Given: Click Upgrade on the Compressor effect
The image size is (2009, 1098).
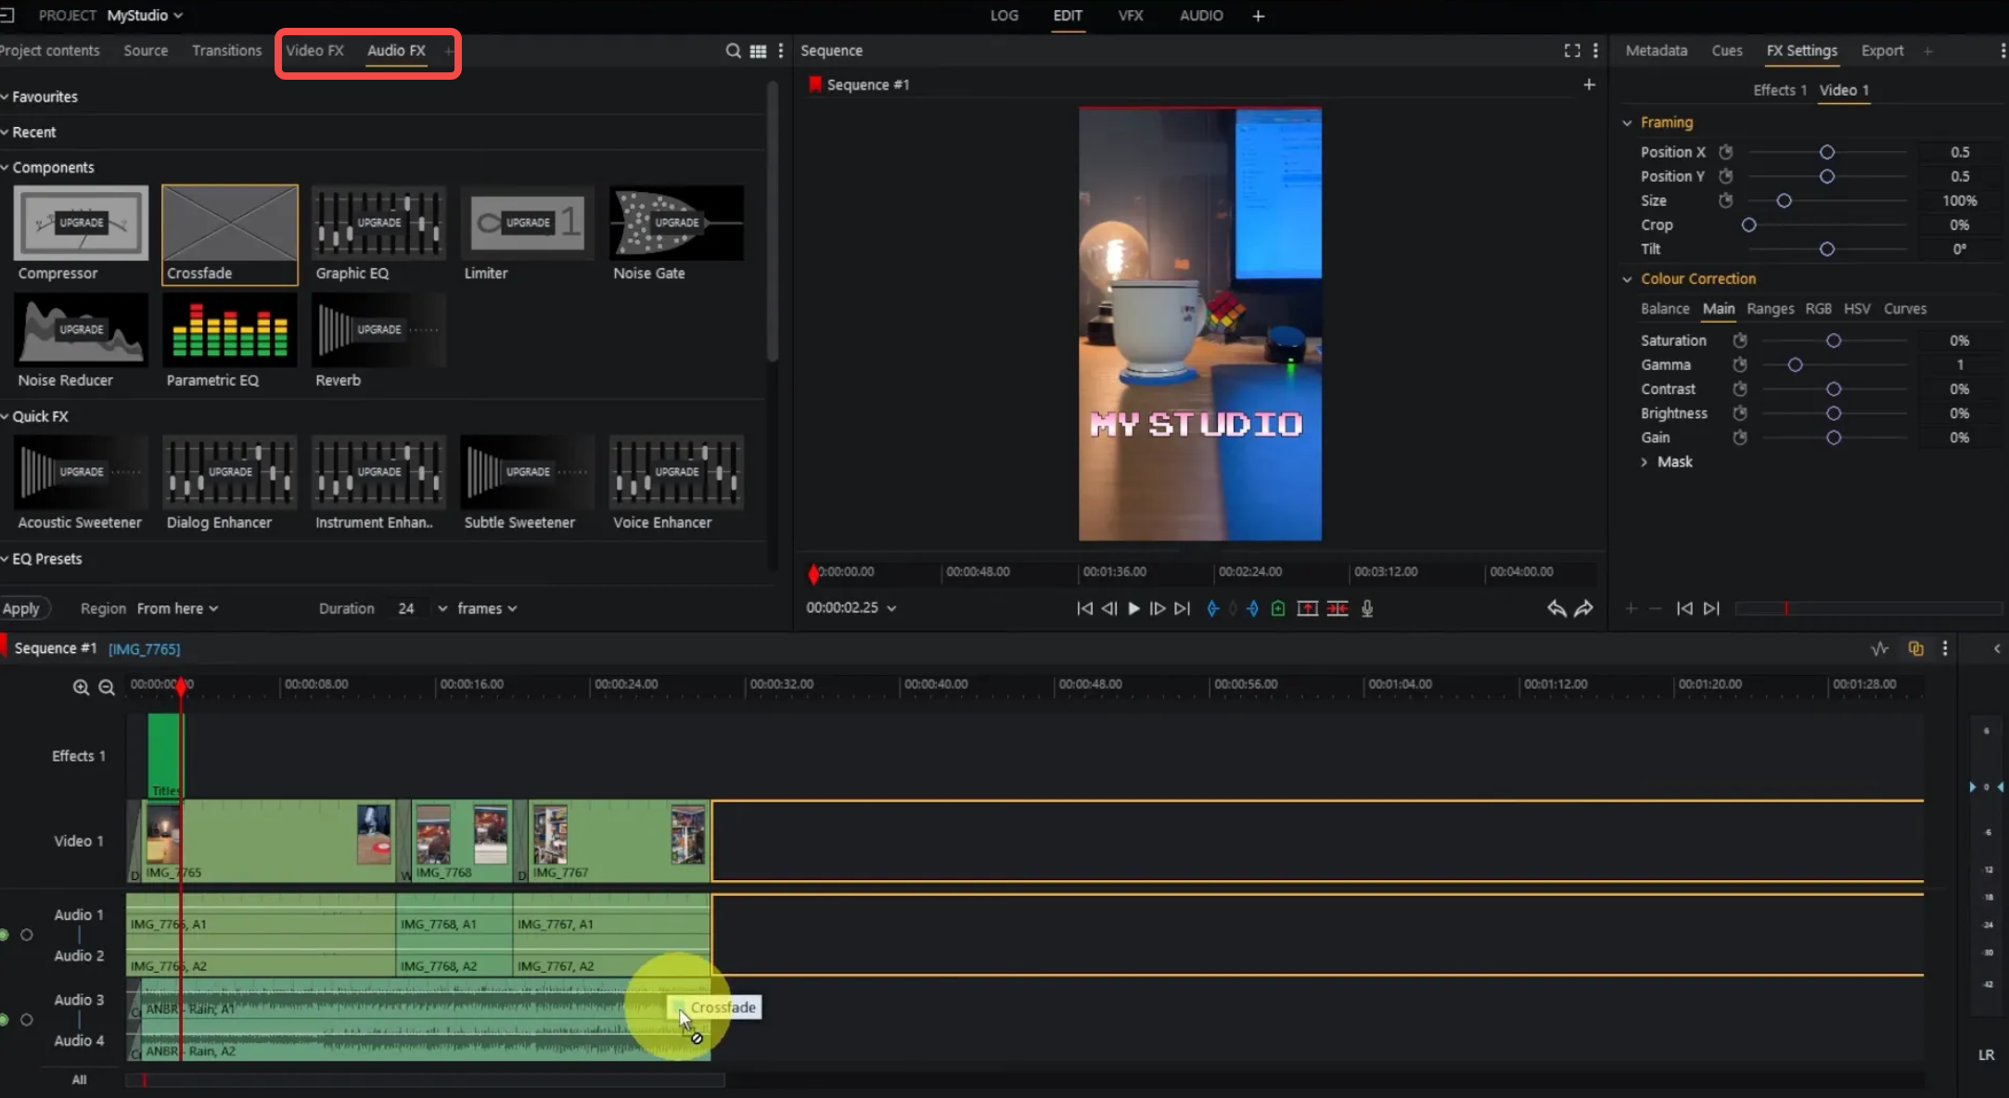Looking at the screenshot, I should pyautogui.click(x=80, y=223).
